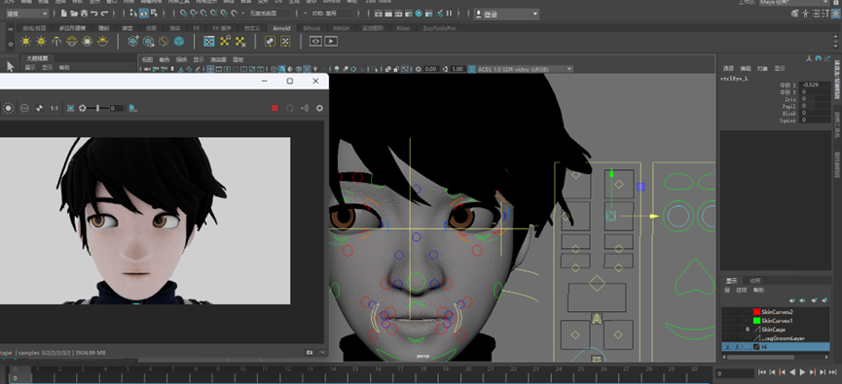This screenshot has width=842, height=384.
Task: Click the -0.529 translate X value field
Action: coord(814,85)
